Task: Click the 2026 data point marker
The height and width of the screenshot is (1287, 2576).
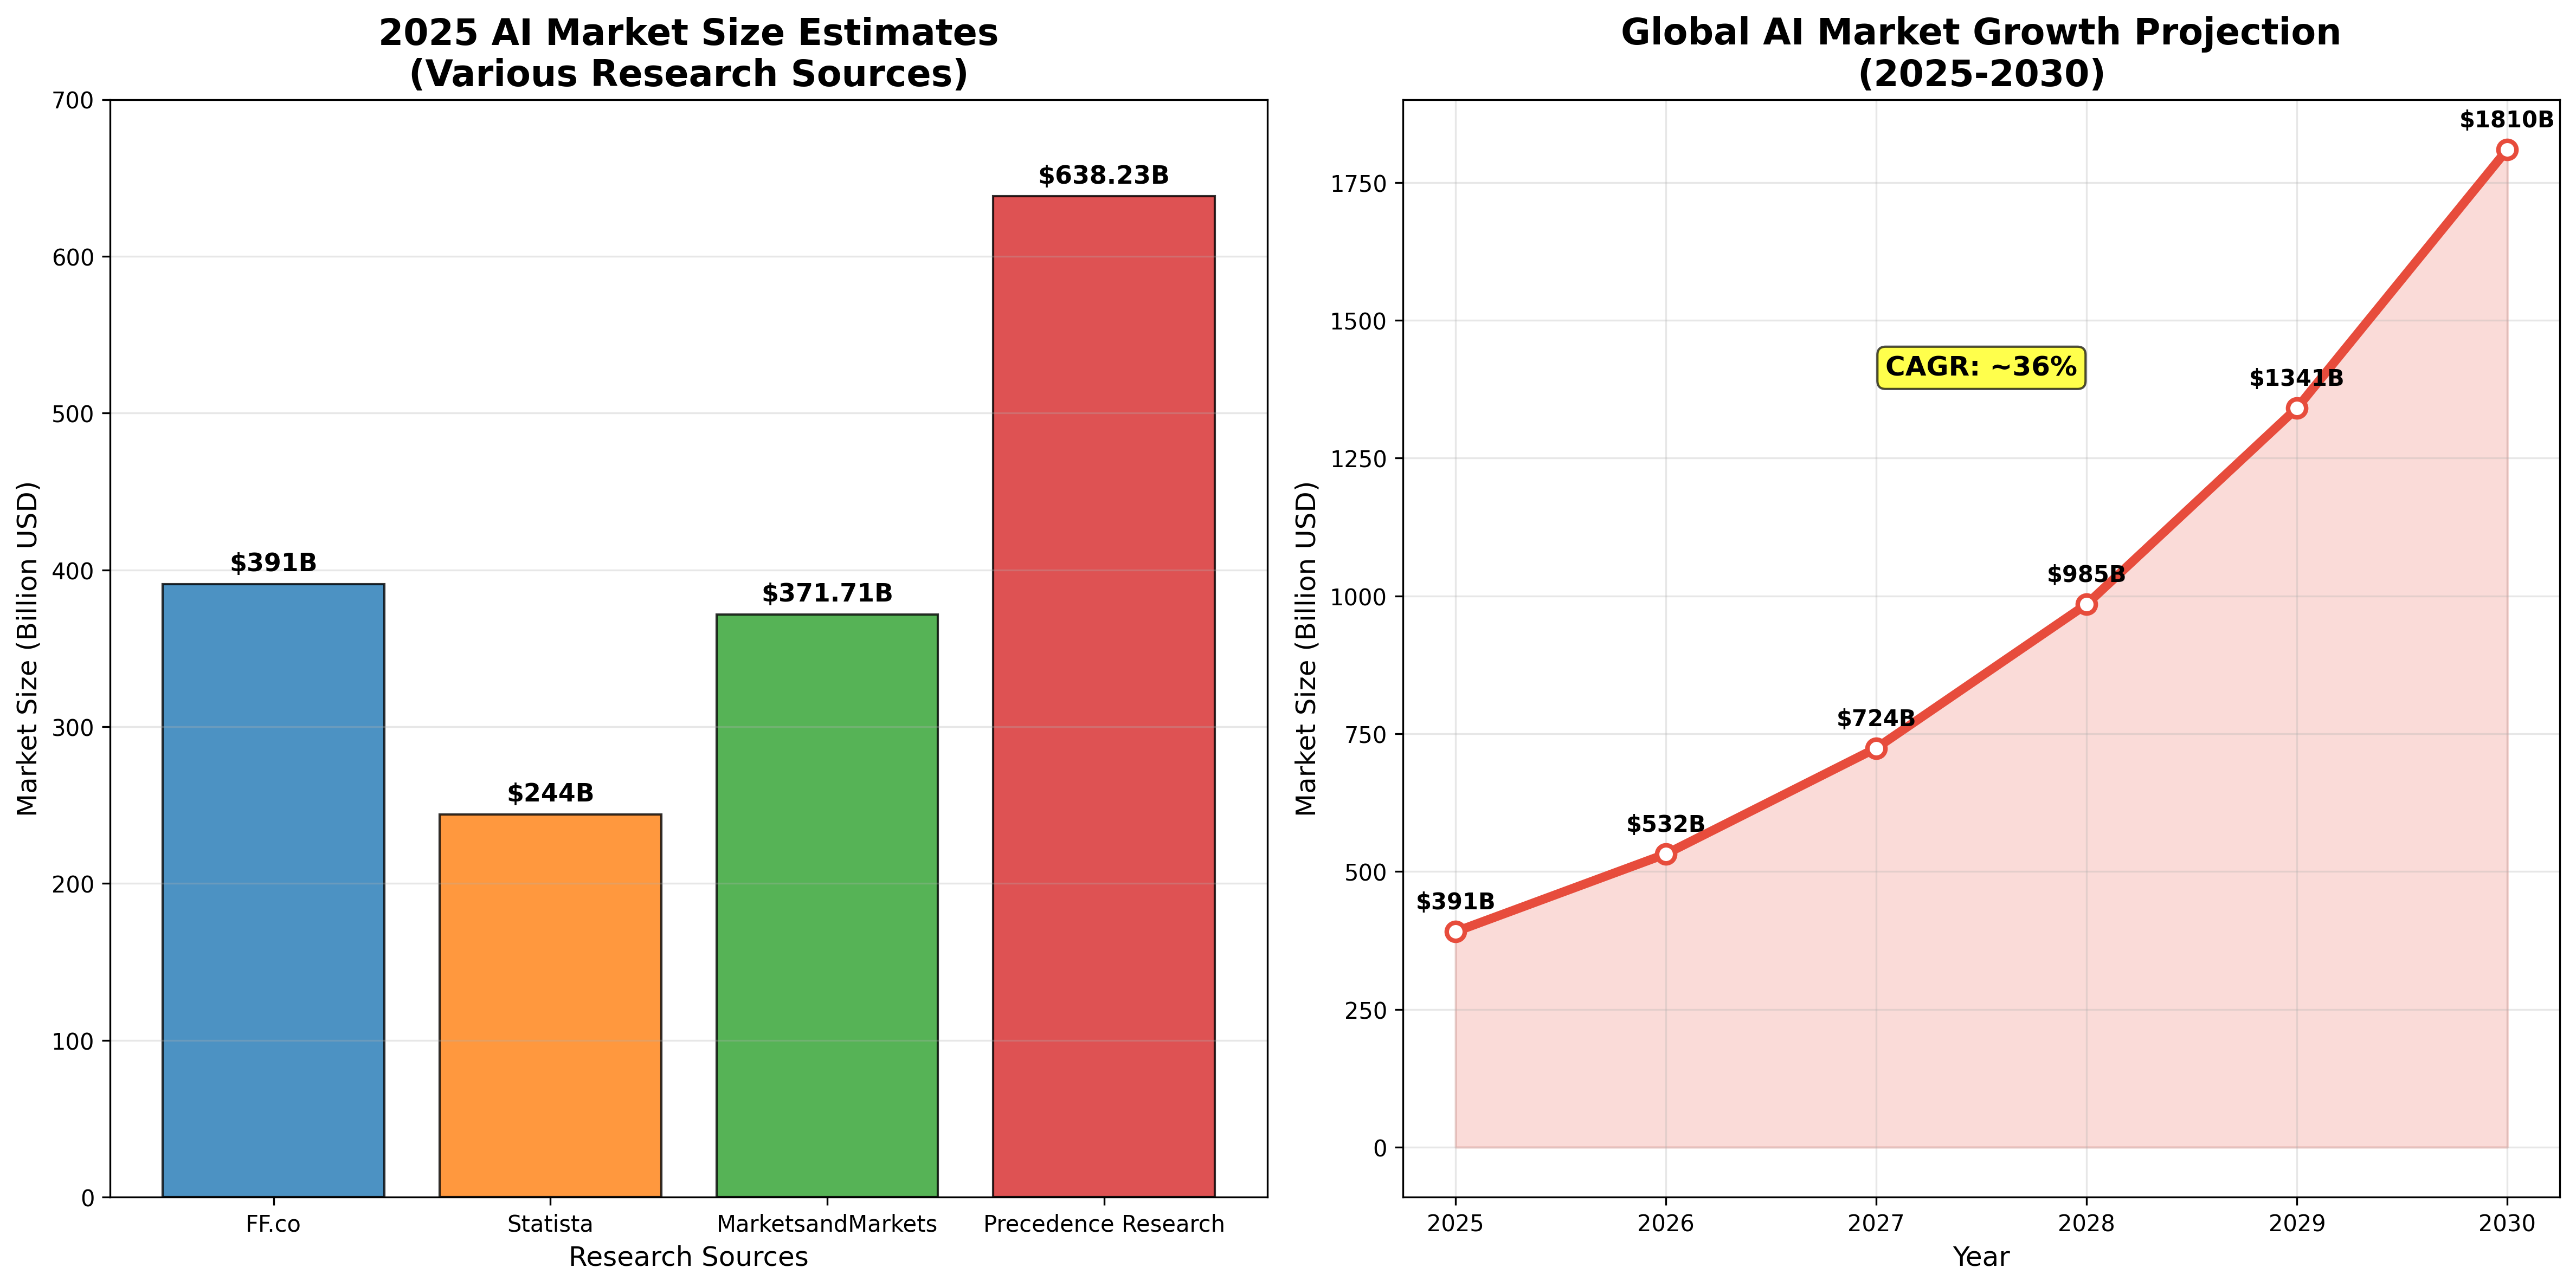Action: (x=1666, y=854)
